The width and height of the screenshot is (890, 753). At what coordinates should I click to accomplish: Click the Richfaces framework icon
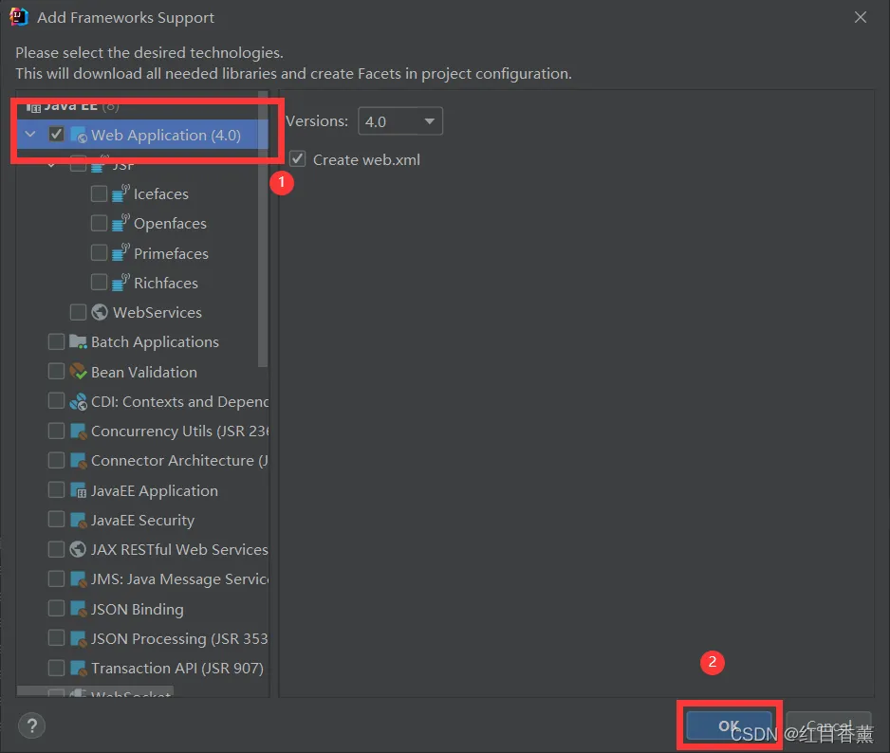click(x=121, y=282)
